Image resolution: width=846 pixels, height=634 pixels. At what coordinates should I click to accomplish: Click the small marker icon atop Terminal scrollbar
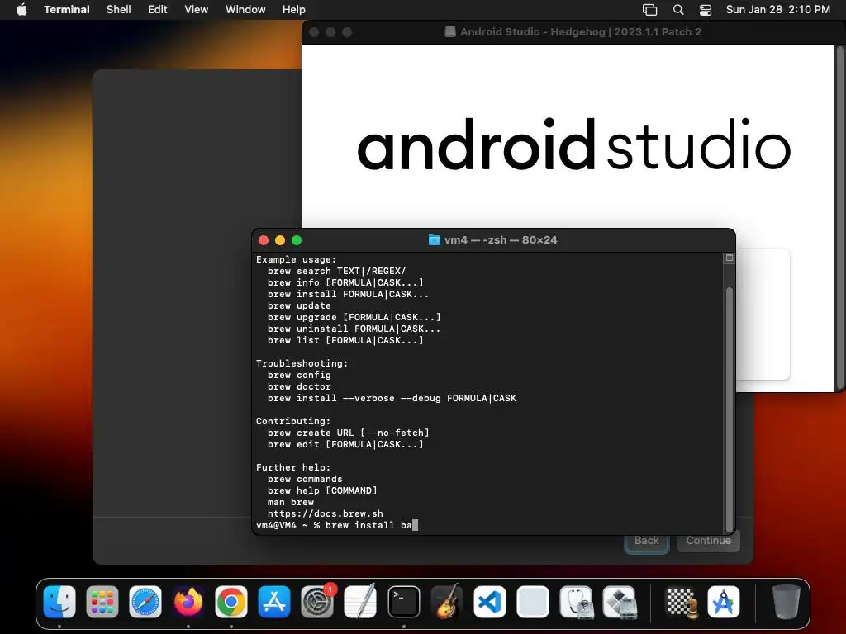point(729,258)
